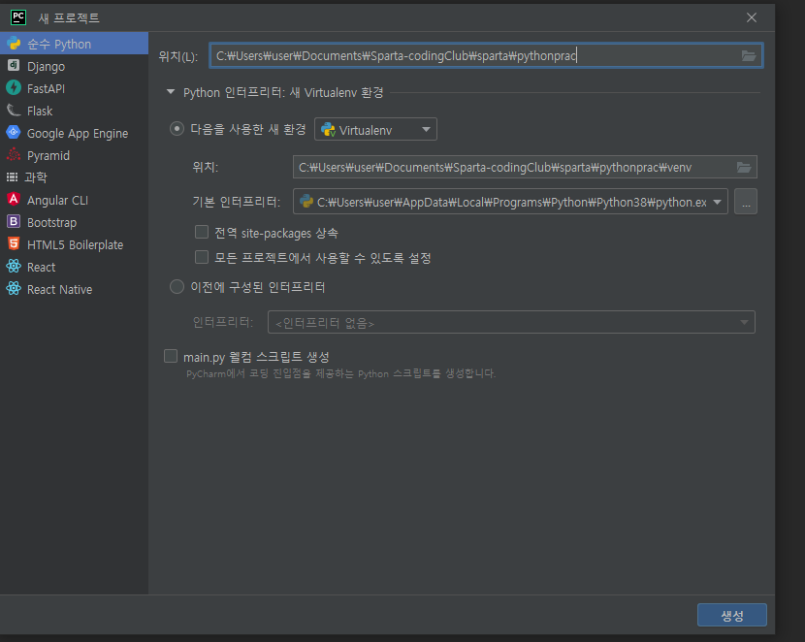This screenshot has height=642, width=805.
Task: Click the FastAPI lightning icon
Action: click(14, 88)
